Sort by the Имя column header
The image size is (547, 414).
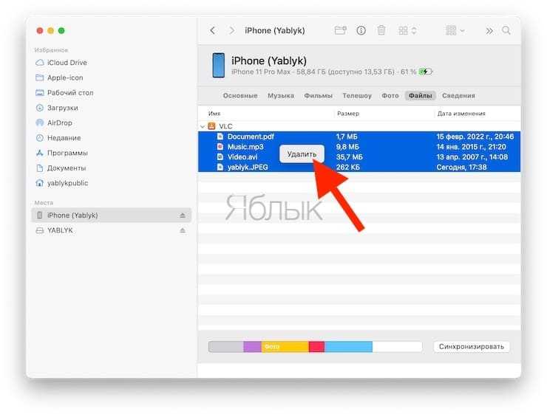click(214, 114)
